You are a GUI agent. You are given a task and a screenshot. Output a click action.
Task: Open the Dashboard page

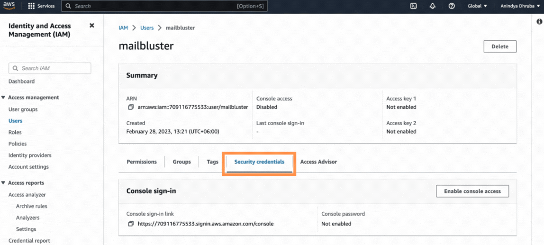point(21,82)
